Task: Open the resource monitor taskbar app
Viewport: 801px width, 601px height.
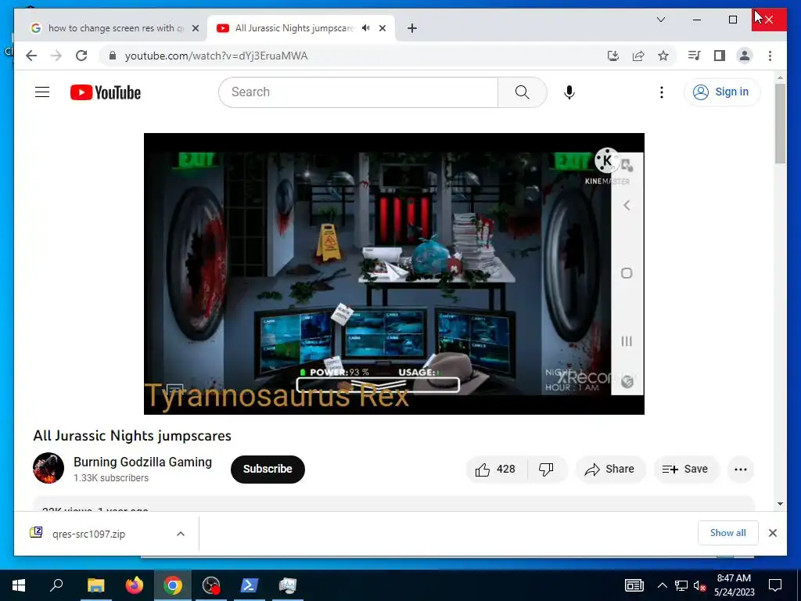Action: click(288, 585)
